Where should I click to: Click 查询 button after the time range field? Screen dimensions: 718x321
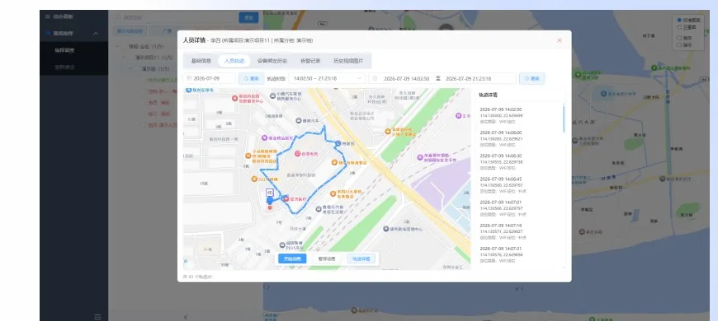point(532,78)
